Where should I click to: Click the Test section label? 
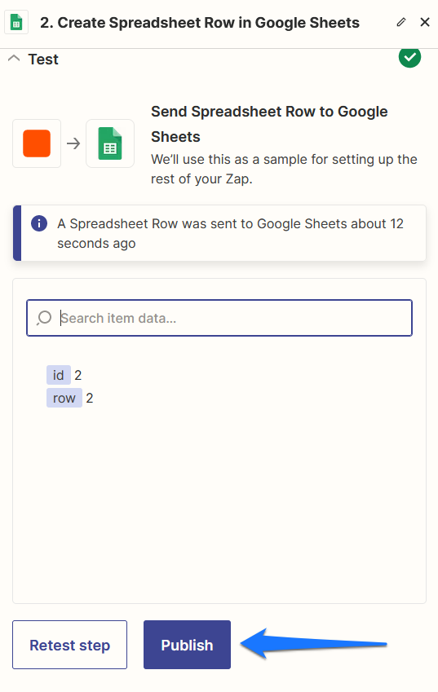tap(43, 60)
